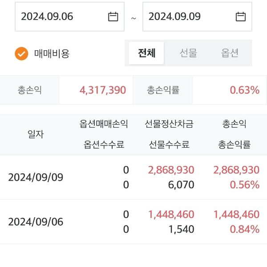
Task: Click the 매매비용 label text
Action: (x=52, y=54)
